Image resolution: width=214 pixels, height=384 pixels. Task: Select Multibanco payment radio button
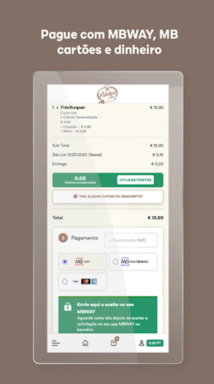pyautogui.click(x=115, y=262)
